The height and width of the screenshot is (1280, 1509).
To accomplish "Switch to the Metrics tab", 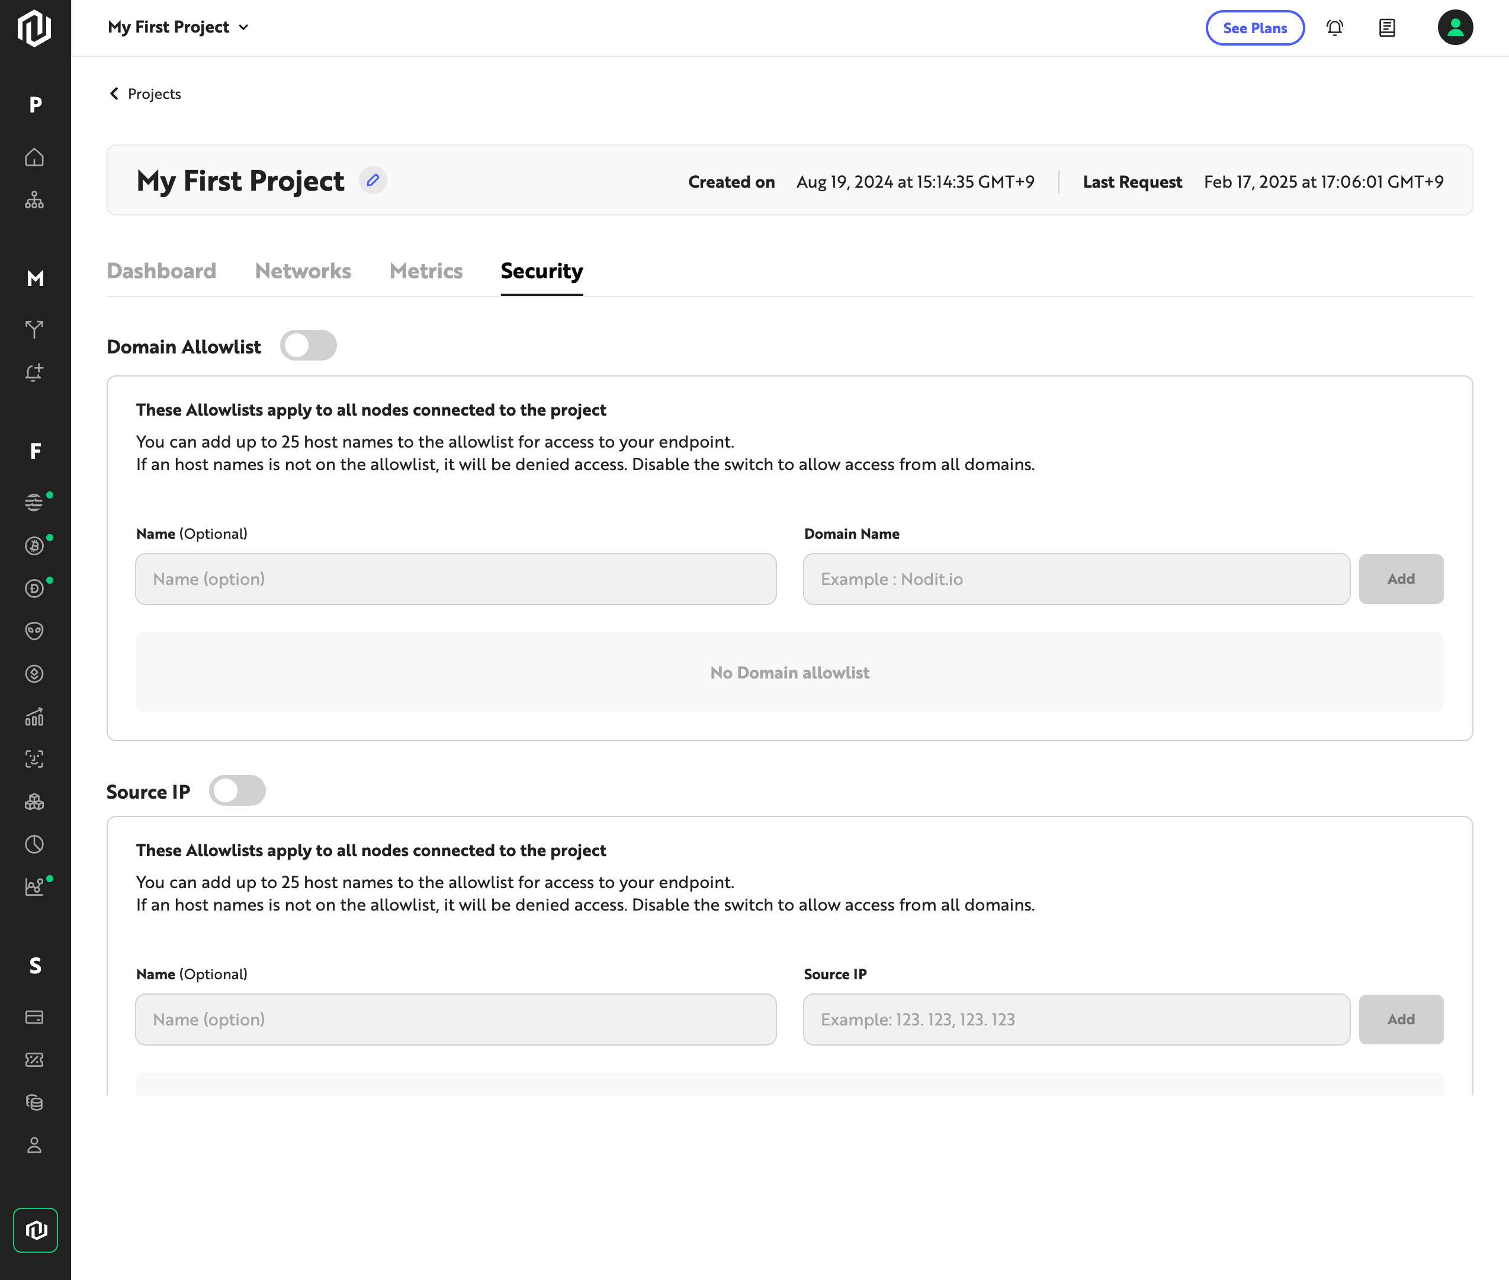I will 426,271.
